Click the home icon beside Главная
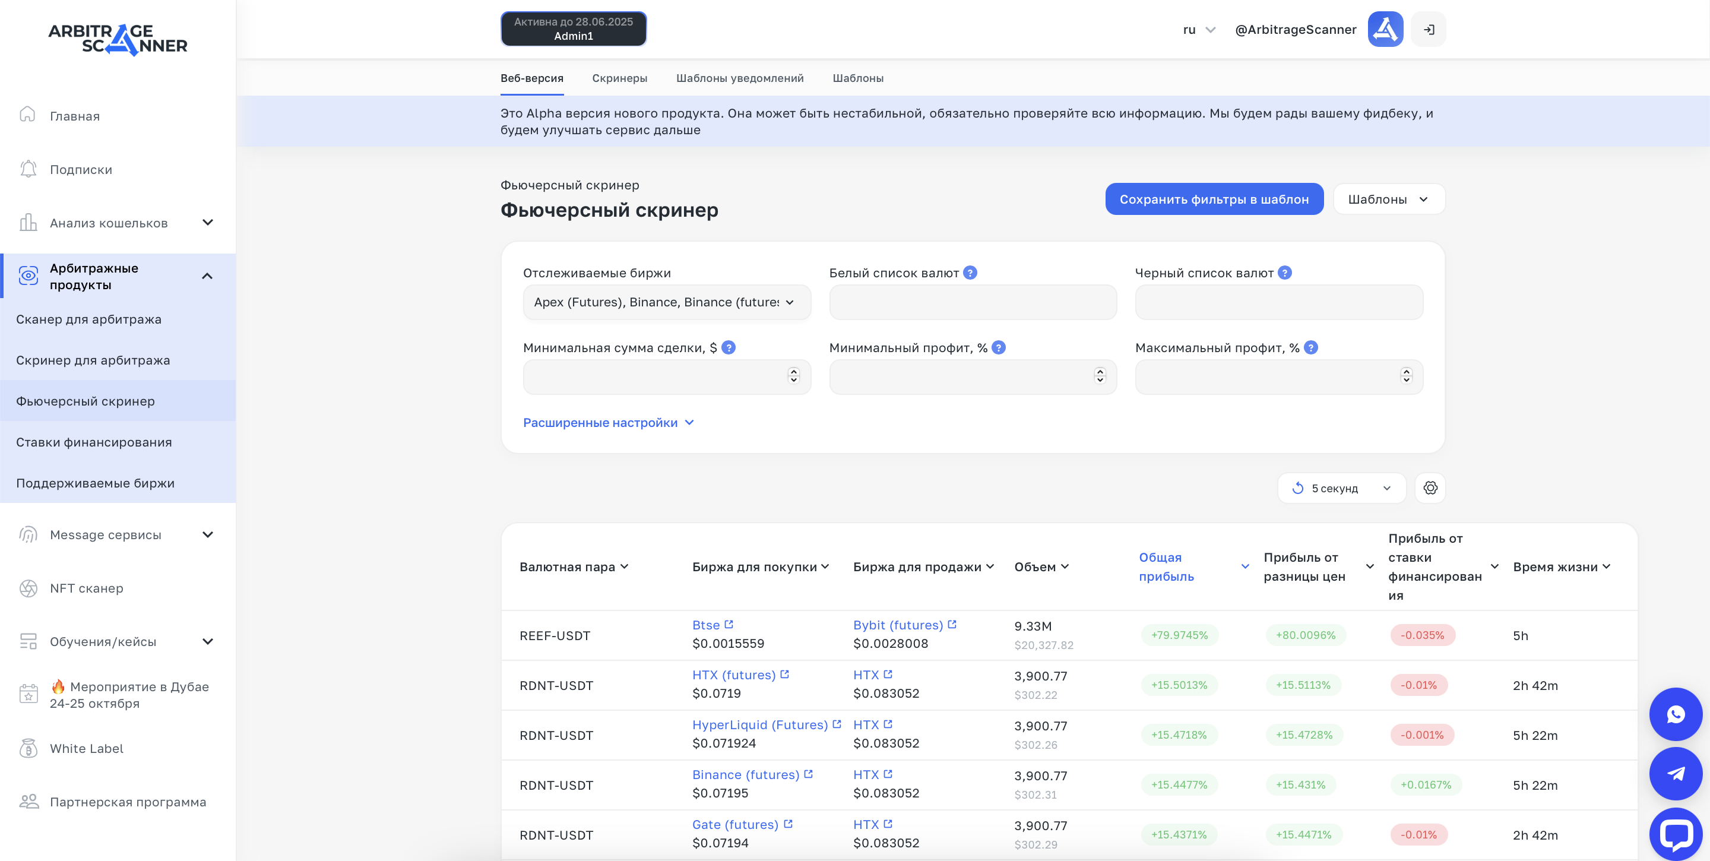Image resolution: width=1710 pixels, height=861 pixels. [x=27, y=115]
